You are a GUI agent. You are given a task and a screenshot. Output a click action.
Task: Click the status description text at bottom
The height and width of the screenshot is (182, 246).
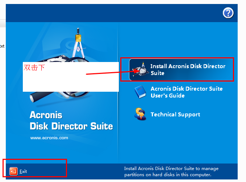[x=171, y=171]
